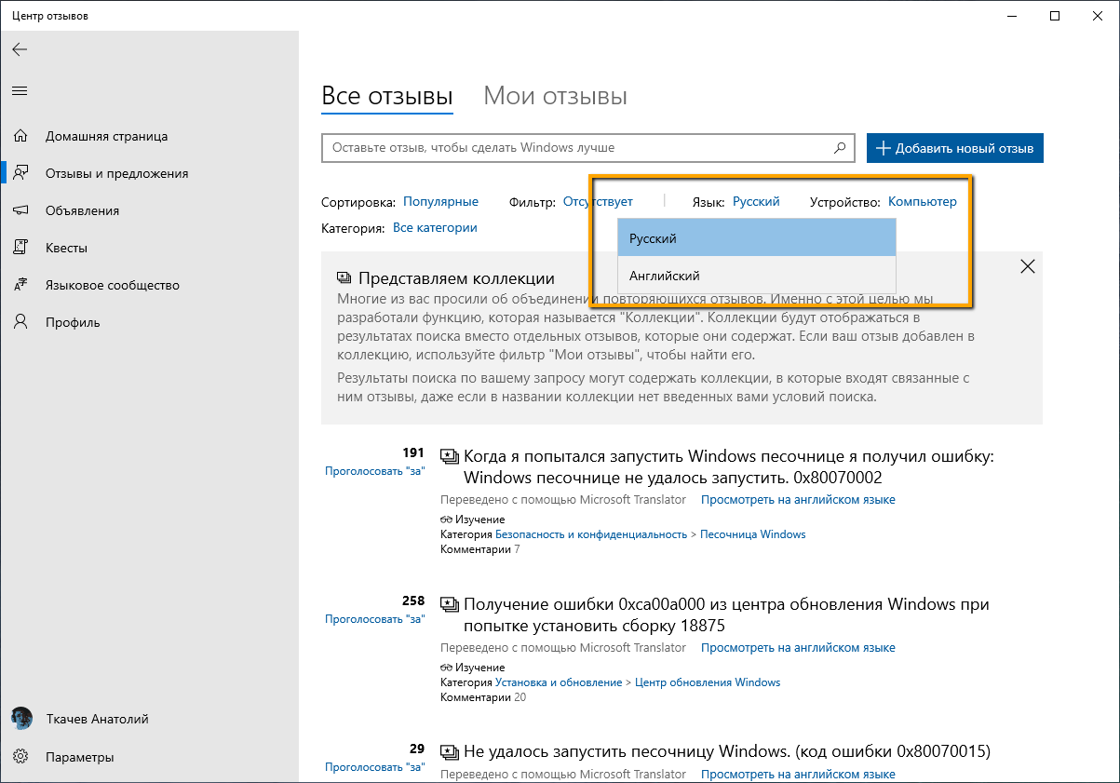Click Ткачев Анатолий user avatar
The image size is (1120, 783).
pyautogui.click(x=20, y=719)
